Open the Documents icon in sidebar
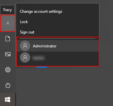The height and width of the screenshot is (106, 113). (8, 39)
